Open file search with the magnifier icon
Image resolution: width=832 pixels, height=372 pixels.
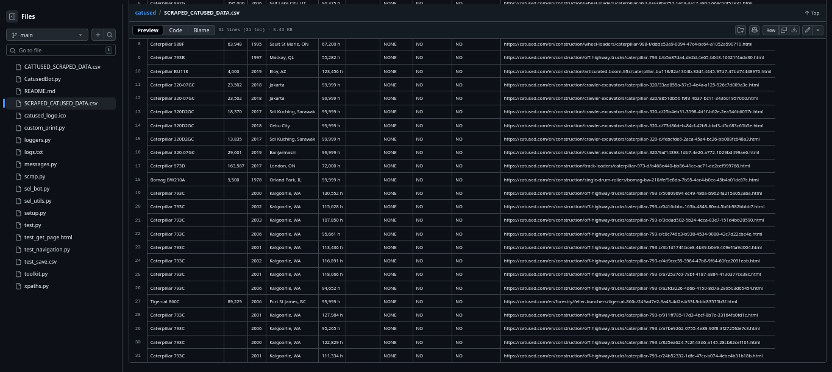110,35
